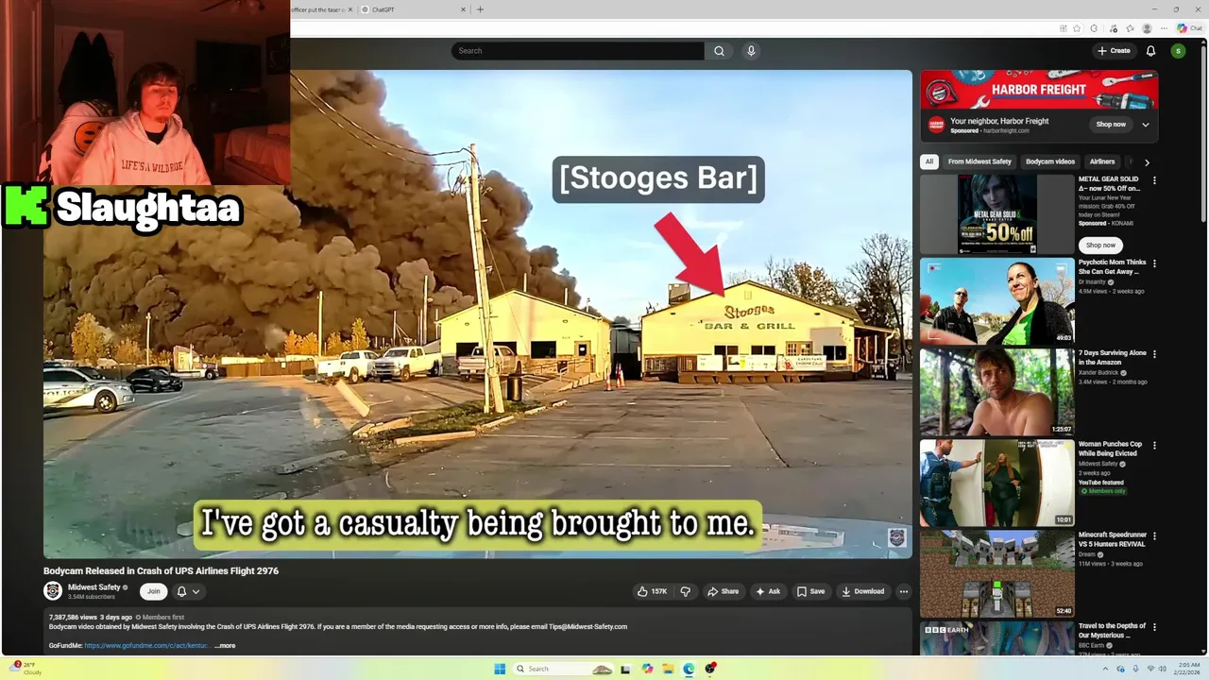
Task: Share the UPS crash bodycam video
Action: 724,591
